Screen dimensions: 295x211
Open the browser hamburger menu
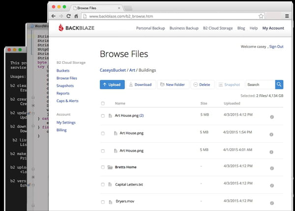(287, 16)
